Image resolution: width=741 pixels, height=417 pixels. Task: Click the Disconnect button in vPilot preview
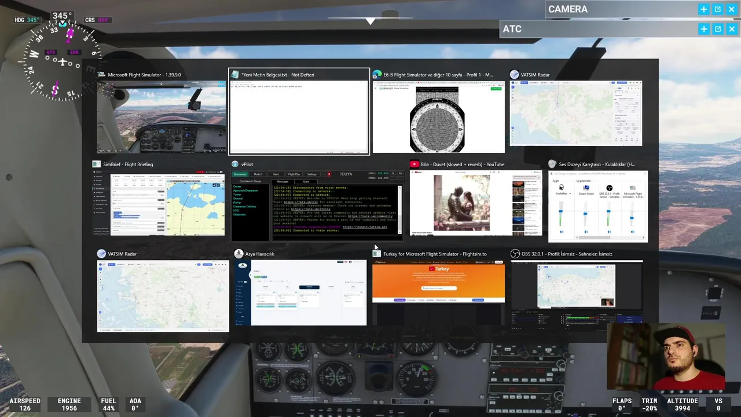[x=240, y=174]
